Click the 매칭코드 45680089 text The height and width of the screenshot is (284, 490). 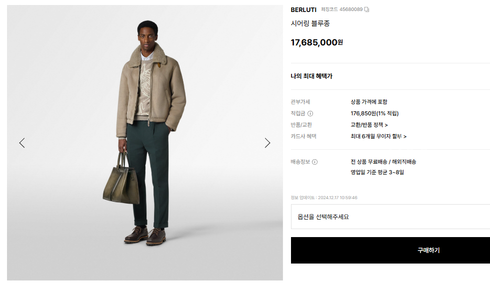[342, 9]
